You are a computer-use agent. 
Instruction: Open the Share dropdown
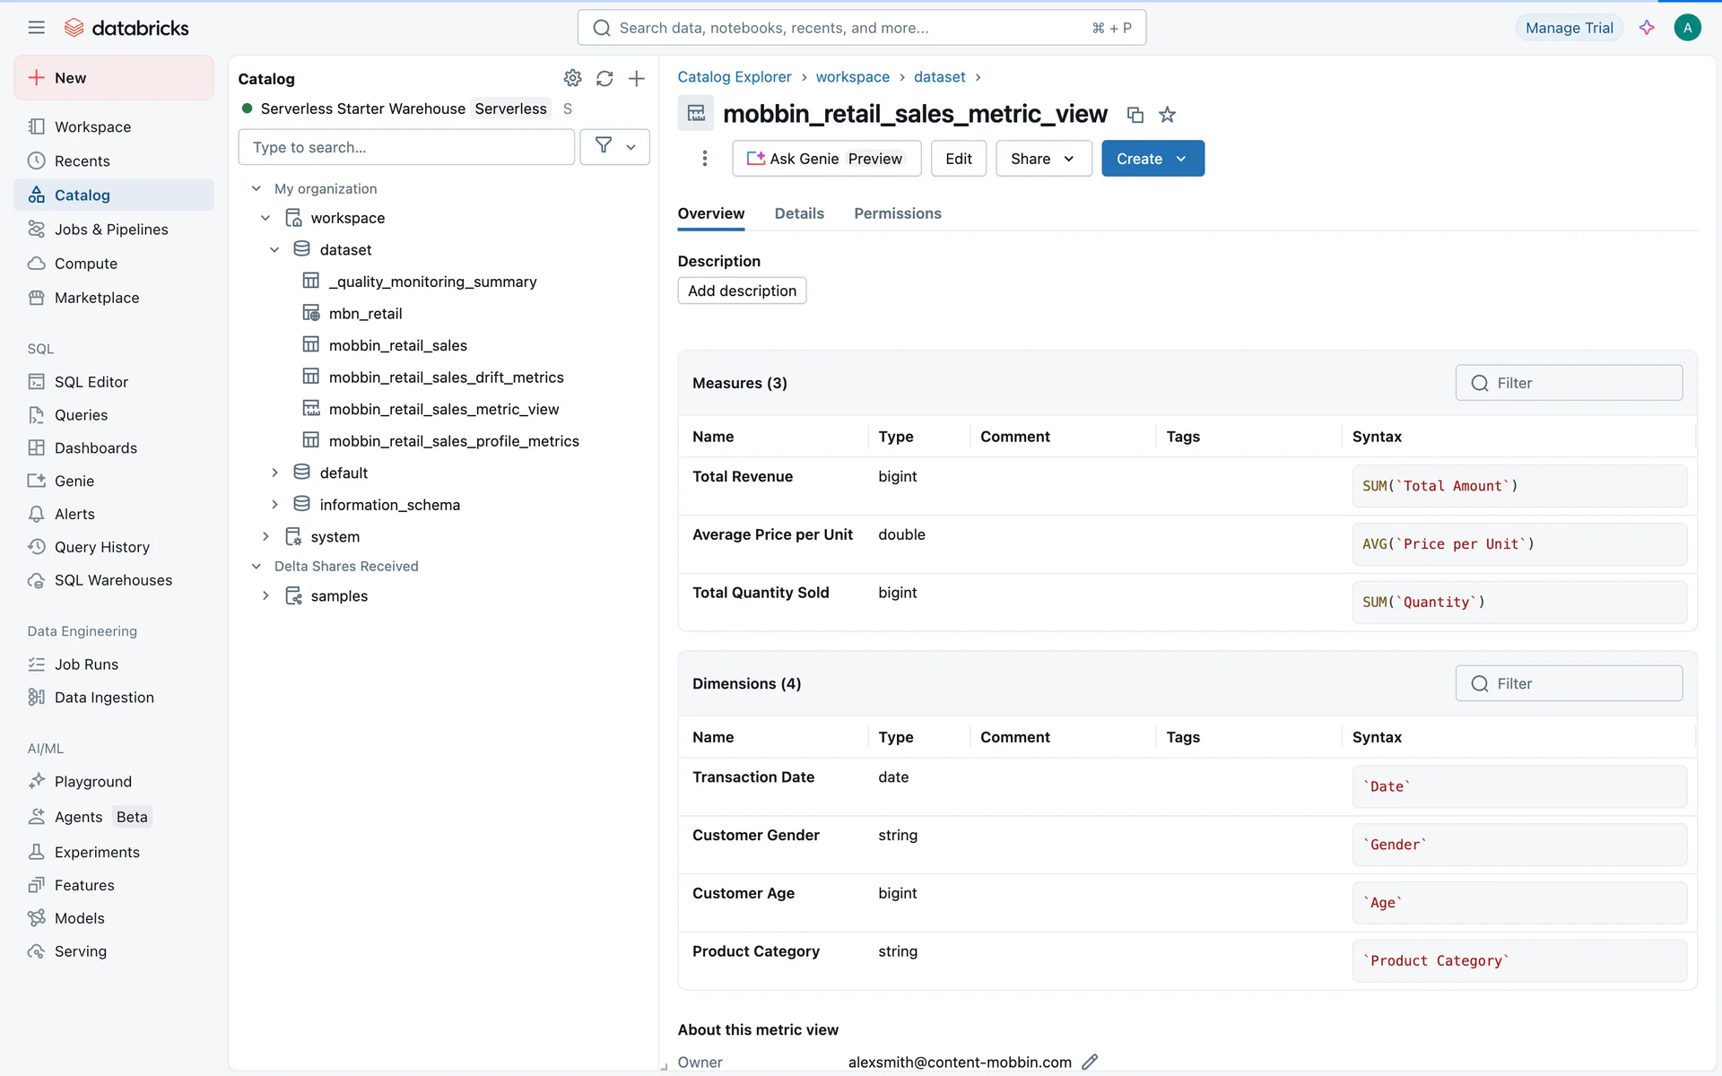[x=1043, y=159]
